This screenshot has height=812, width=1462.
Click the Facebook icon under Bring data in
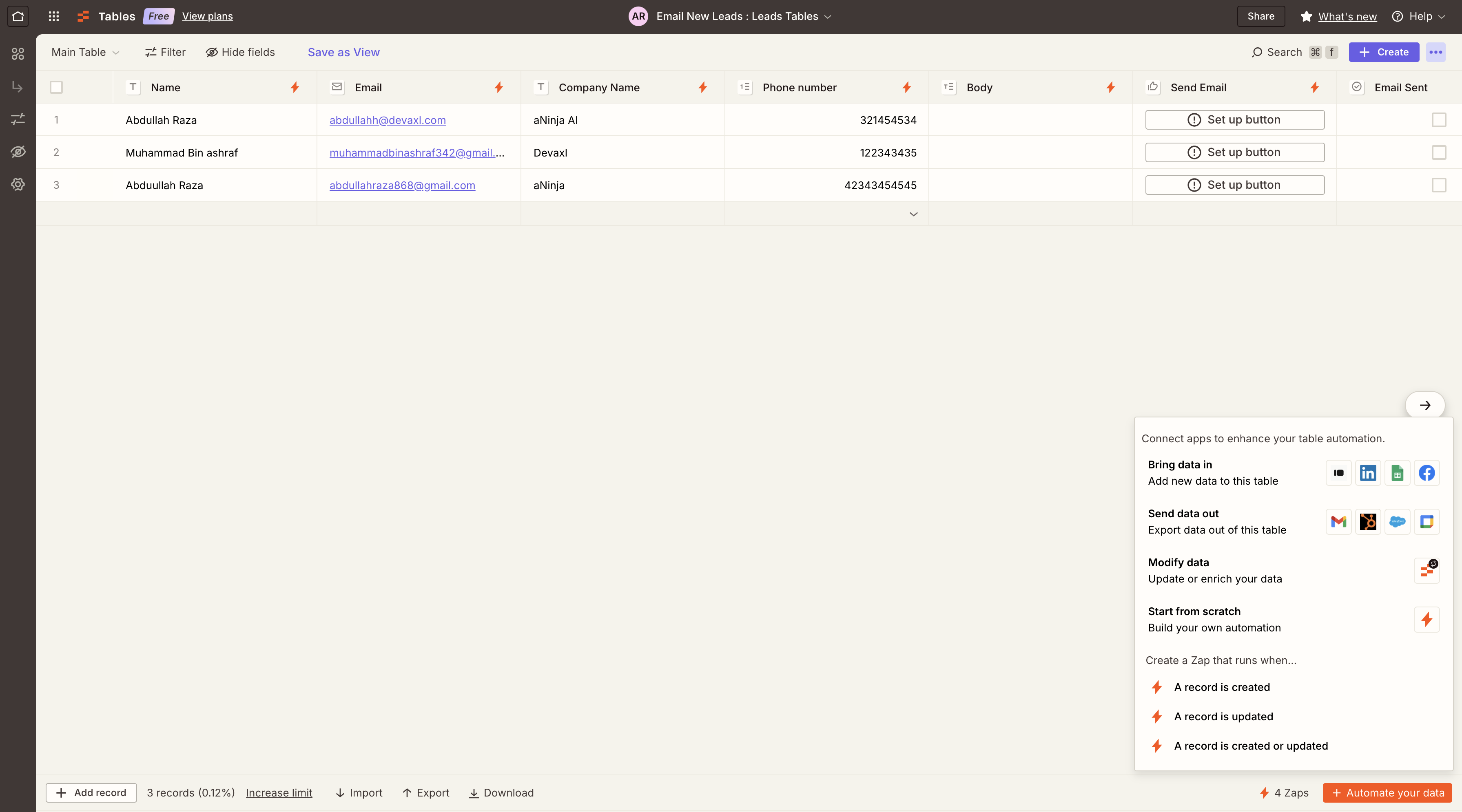pos(1426,473)
